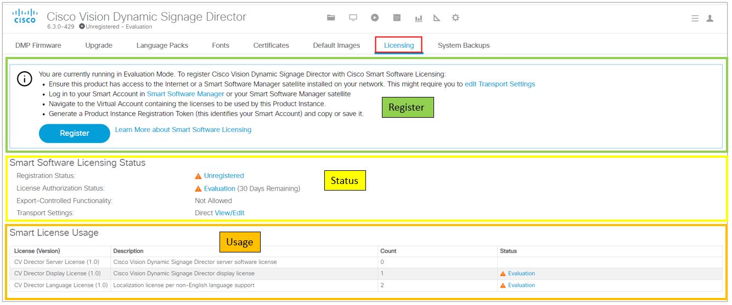This screenshot has width=732, height=305.
Task: Go to the Certificates tab
Action: click(x=271, y=45)
